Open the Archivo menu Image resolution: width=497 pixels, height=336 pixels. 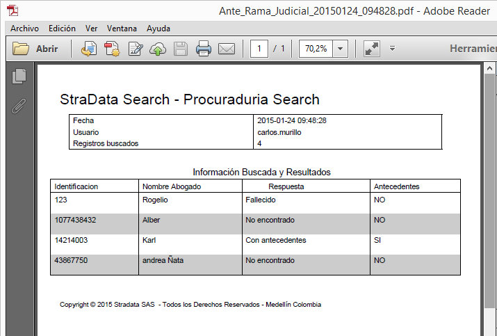pyautogui.click(x=24, y=29)
